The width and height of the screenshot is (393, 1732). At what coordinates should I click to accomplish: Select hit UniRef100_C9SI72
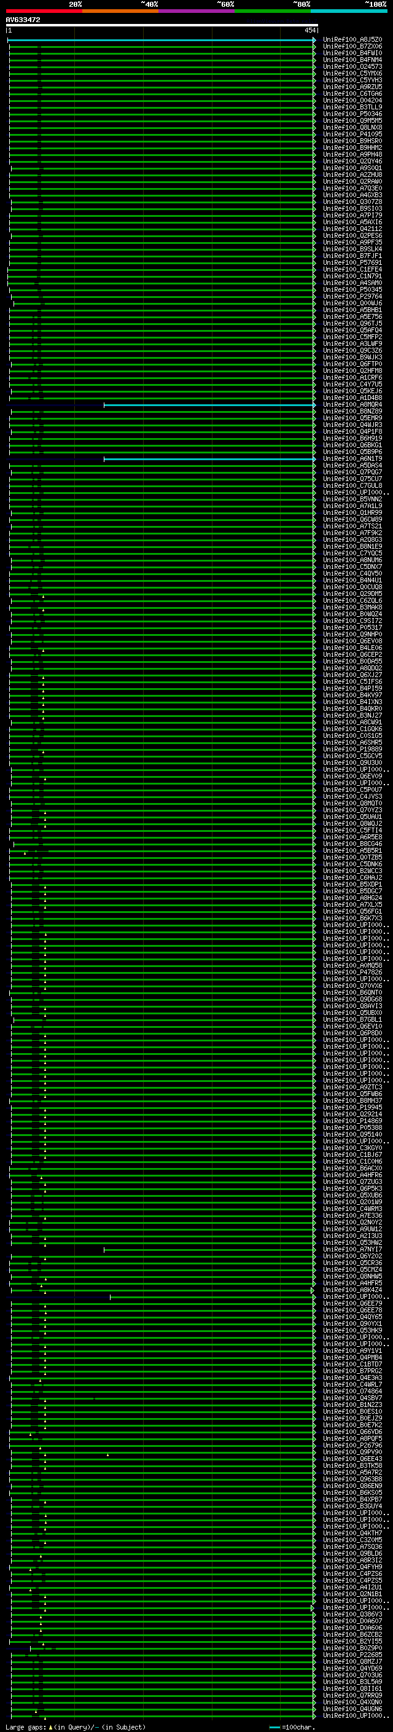click(x=352, y=621)
